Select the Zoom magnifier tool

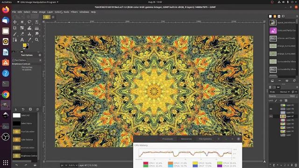click(x=36, y=40)
